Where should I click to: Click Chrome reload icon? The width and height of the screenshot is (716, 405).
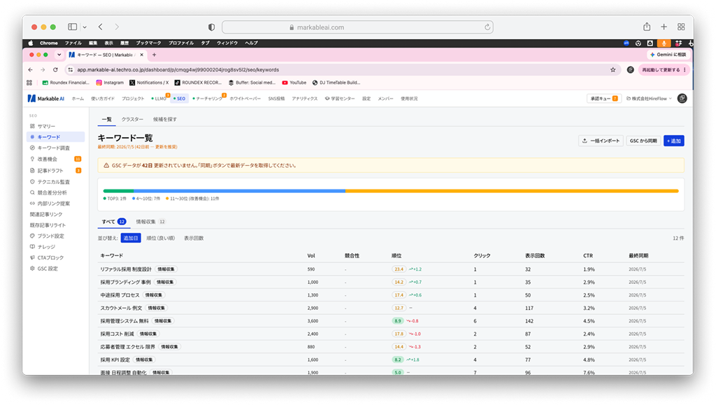55,70
